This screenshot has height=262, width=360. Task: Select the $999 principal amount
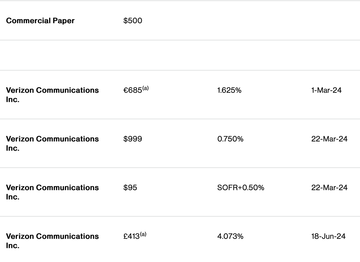coord(133,139)
